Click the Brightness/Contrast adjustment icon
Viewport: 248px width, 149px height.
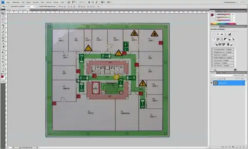click(x=218, y=34)
